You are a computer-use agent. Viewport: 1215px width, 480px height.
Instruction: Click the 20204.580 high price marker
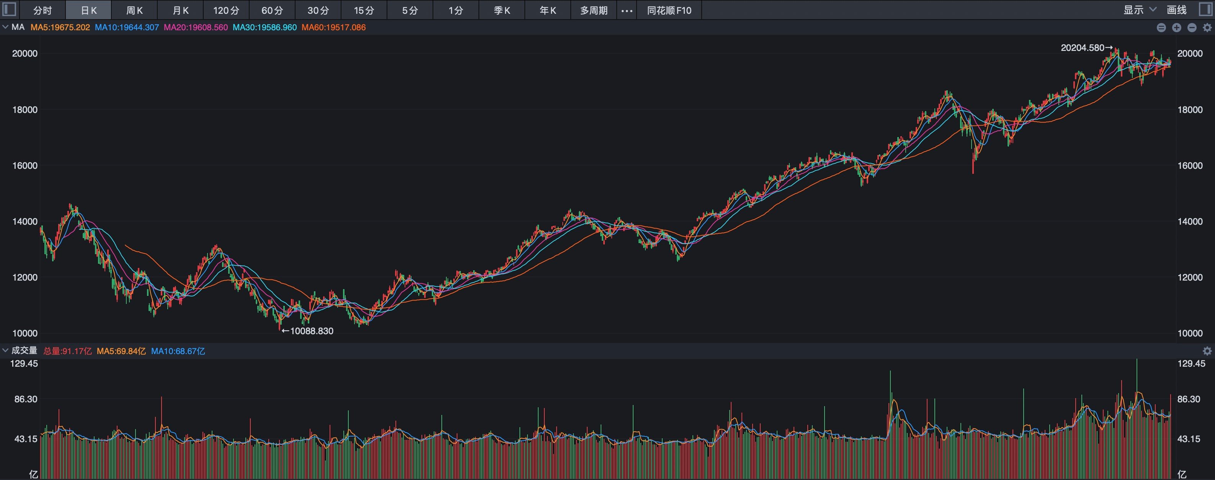click(1086, 47)
